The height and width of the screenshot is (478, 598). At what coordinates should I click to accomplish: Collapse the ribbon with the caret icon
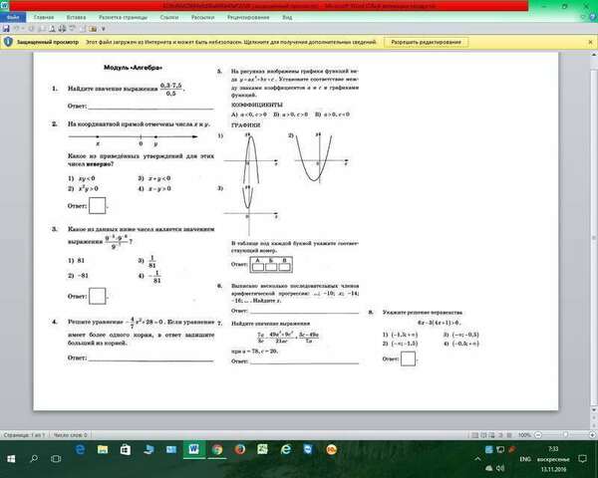583,17
